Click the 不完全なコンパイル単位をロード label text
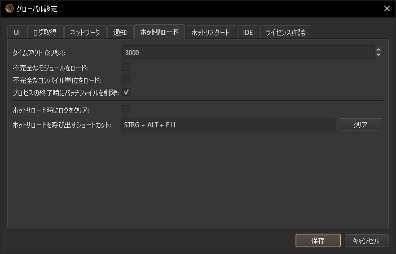 tap(57, 81)
